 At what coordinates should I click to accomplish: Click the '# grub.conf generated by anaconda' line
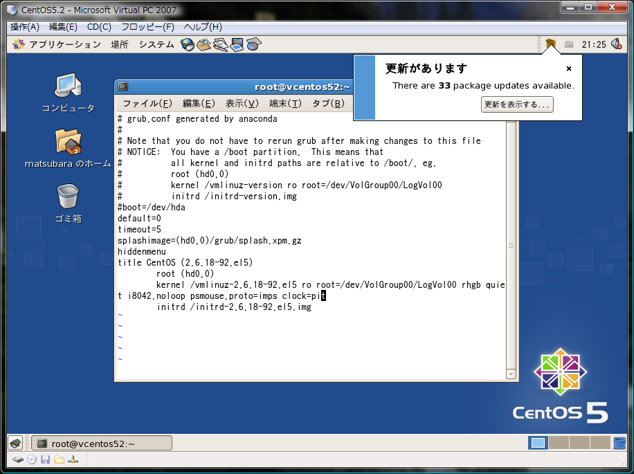(x=197, y=119)
